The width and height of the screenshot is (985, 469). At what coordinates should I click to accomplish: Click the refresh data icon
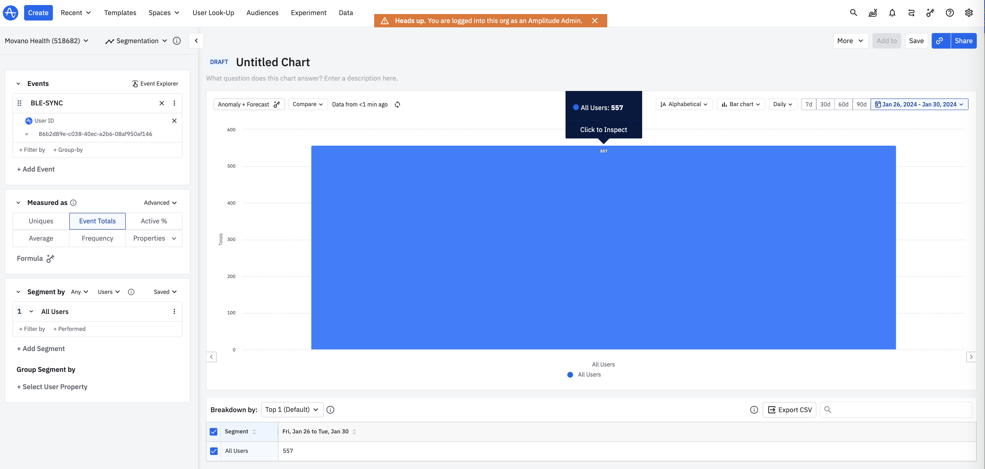(397, 104)
